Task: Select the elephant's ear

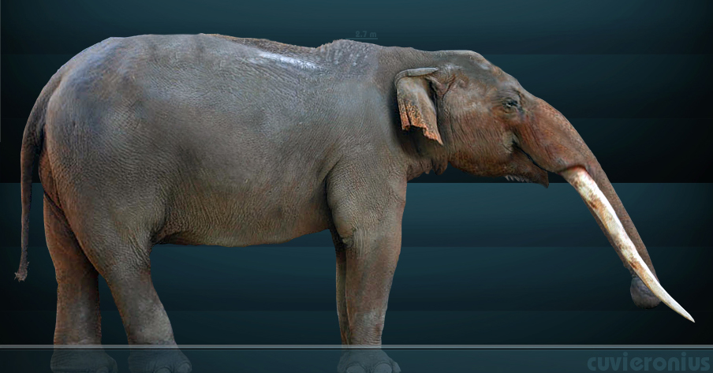Action: click(418, 103)
